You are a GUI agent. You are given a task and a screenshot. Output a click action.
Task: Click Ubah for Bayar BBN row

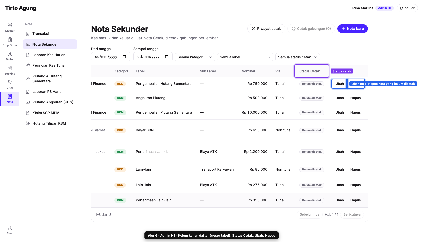point(339,130)
